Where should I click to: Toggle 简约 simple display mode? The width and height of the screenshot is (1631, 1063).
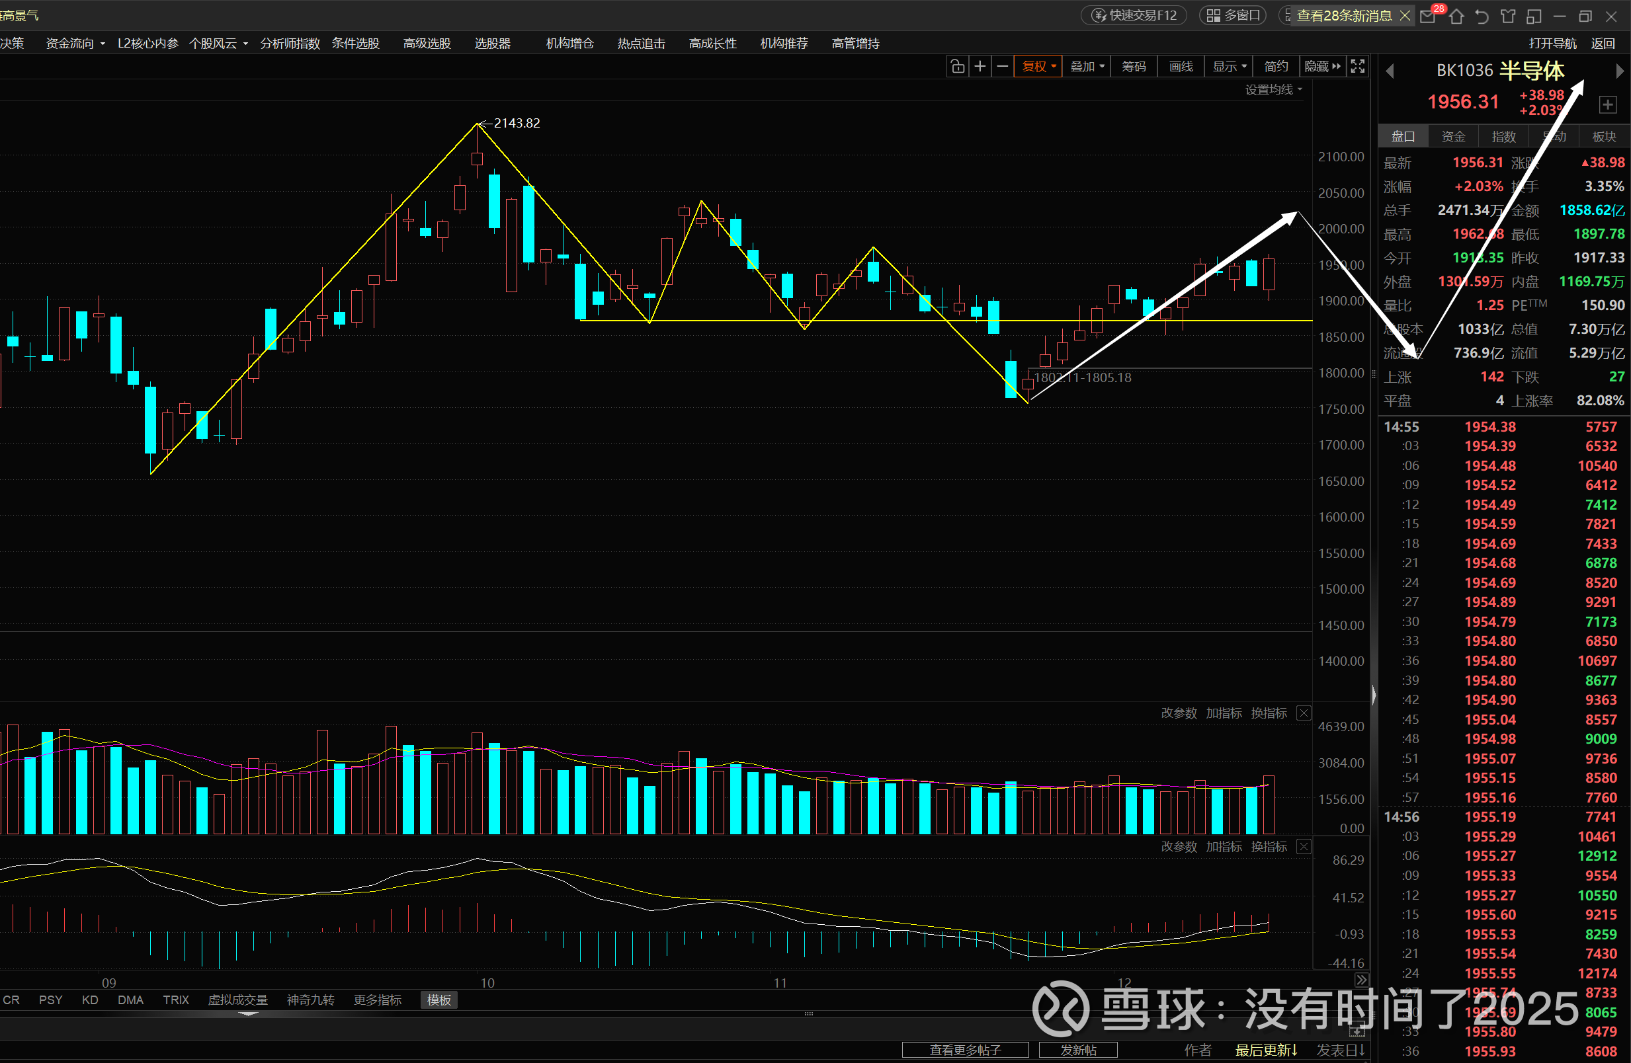click(1275, 66)
